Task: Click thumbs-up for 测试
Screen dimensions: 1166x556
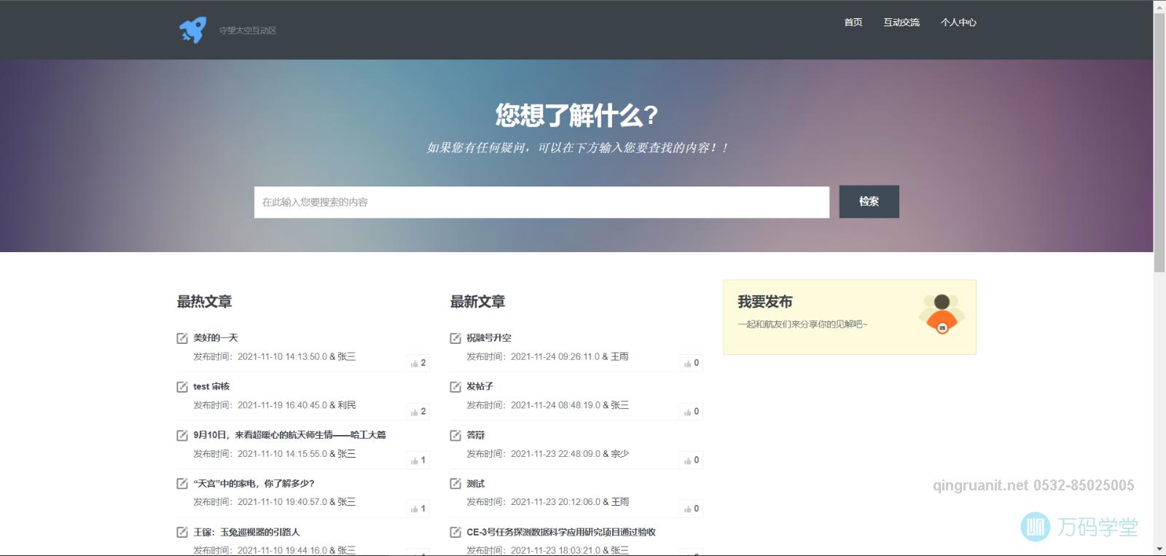Action: (x=692, y=509)
